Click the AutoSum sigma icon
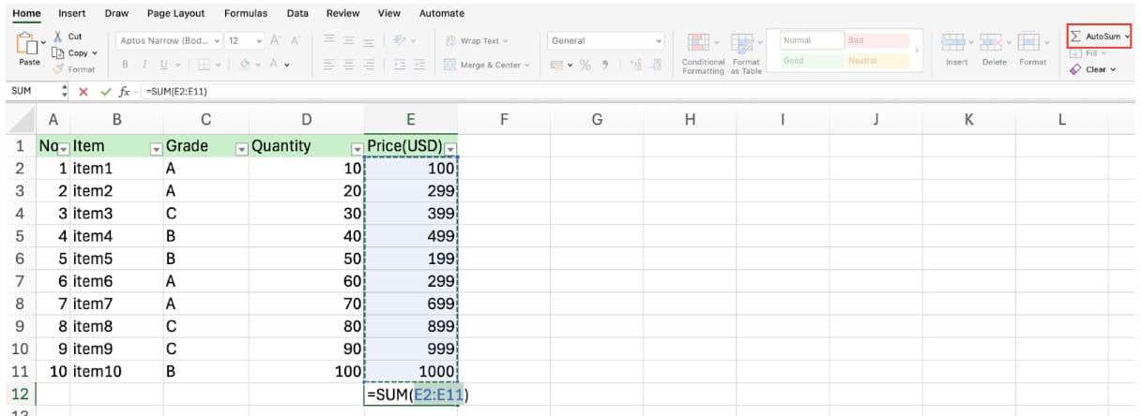Image resolution: width=1141 pixels, height=416 pixels. [1075, 37]
